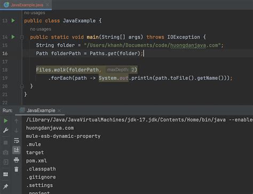Click '.classpath' console output line
The image size is (253, 194).
pos(41,169)
